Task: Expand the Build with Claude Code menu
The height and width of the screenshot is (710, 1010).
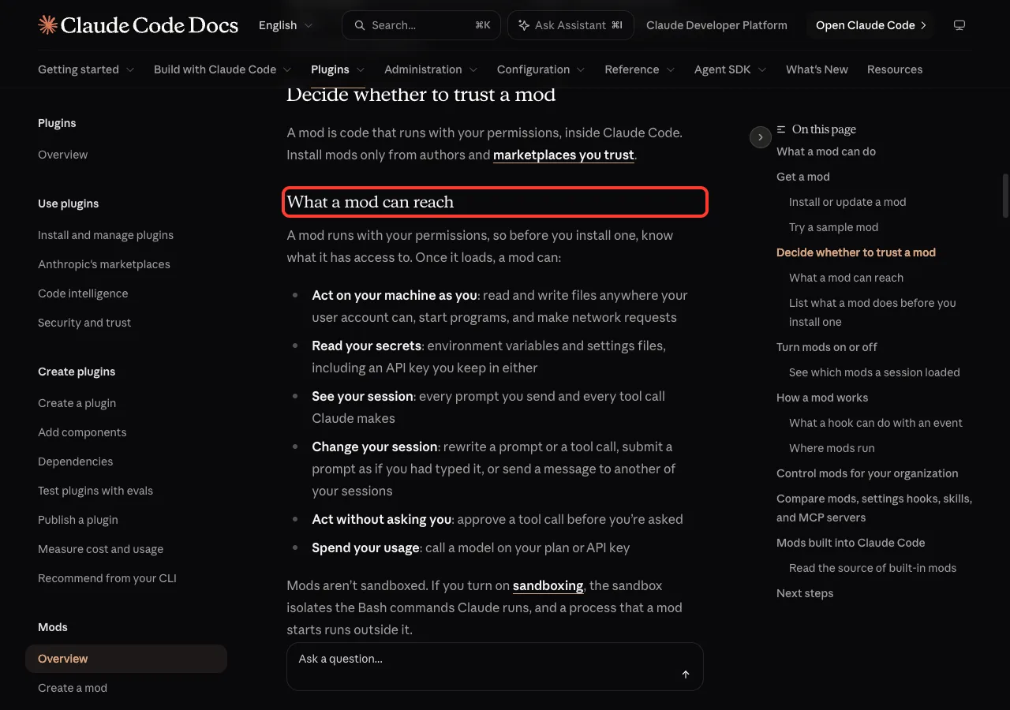Action: 223,69
